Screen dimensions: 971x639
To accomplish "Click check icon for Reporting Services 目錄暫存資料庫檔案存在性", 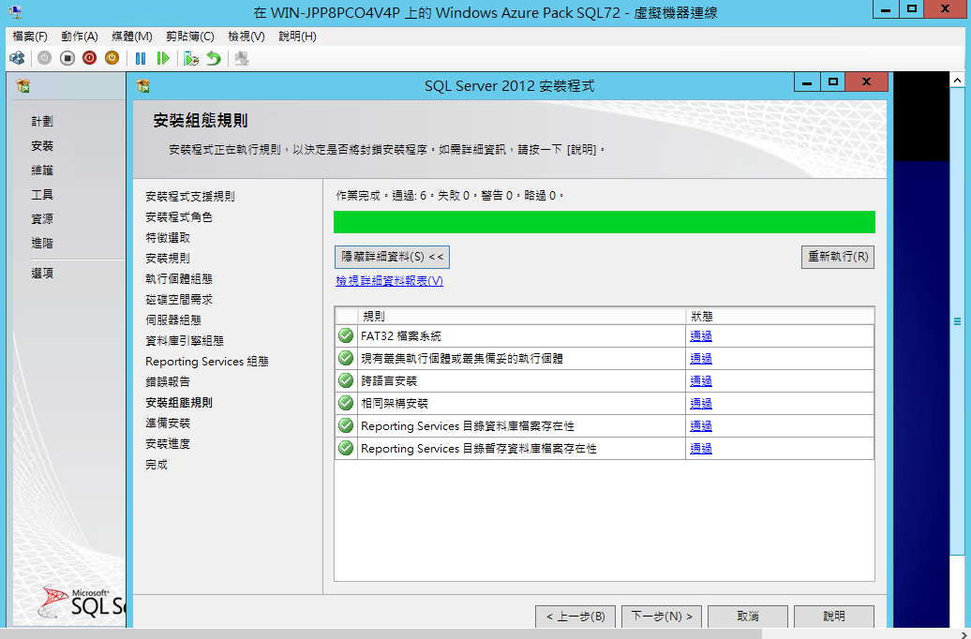I will (346, 448).
